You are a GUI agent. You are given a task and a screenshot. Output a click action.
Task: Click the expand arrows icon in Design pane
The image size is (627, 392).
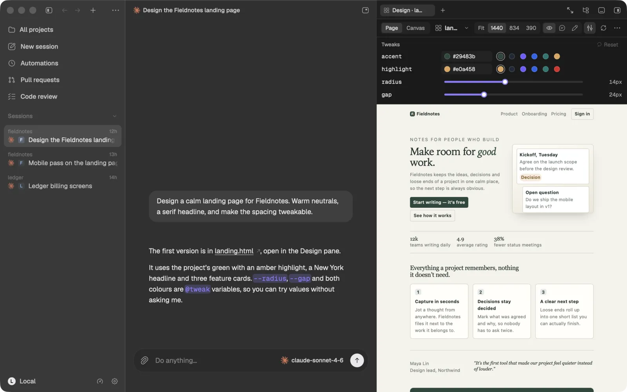(x=570, y=10)
